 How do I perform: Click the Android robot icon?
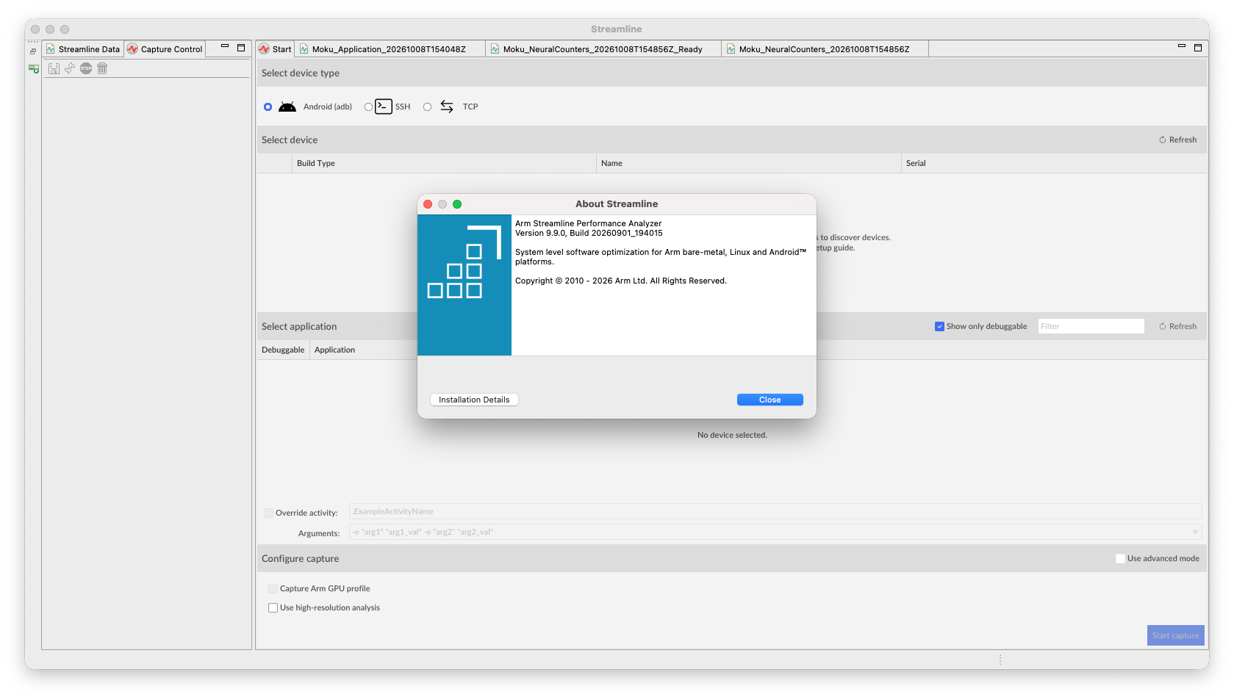287,107
